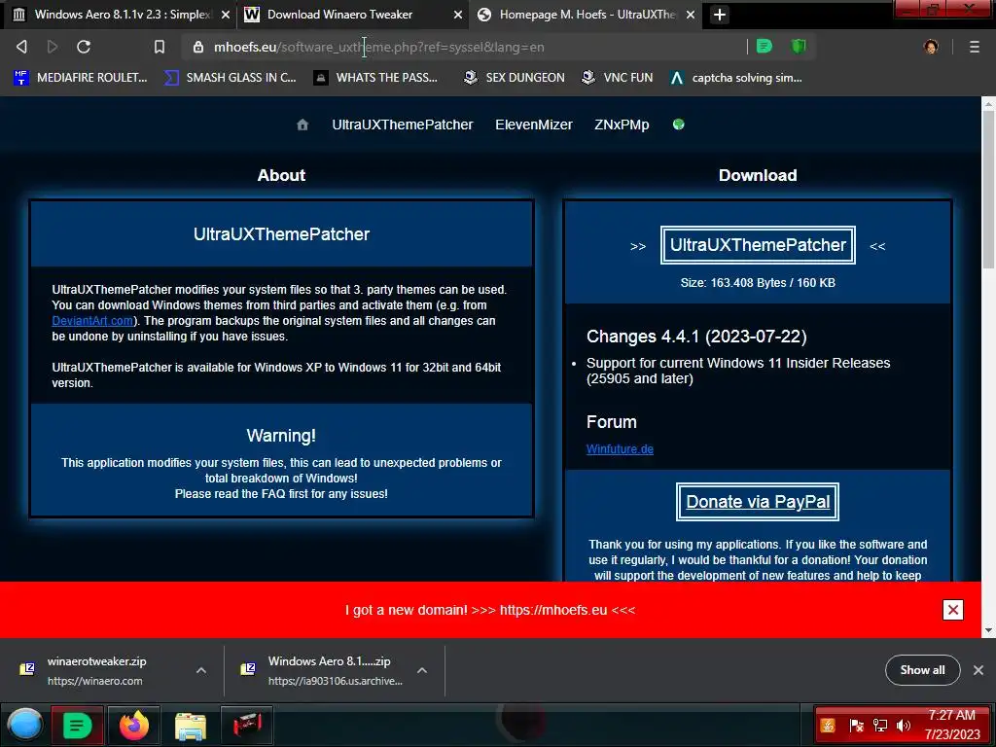This screenshot has height=747, width=996.
Task: Open the Java update tray icon
Action: (828, 726)
